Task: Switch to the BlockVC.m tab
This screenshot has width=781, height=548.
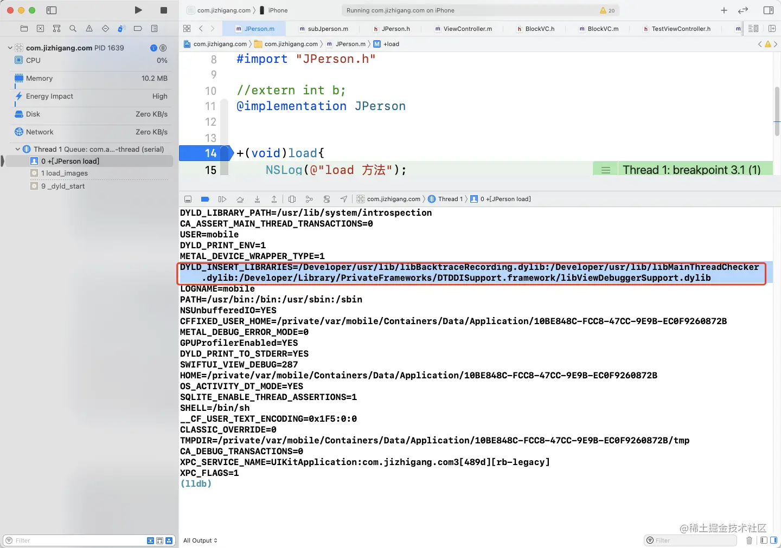Action: point(599,29)
